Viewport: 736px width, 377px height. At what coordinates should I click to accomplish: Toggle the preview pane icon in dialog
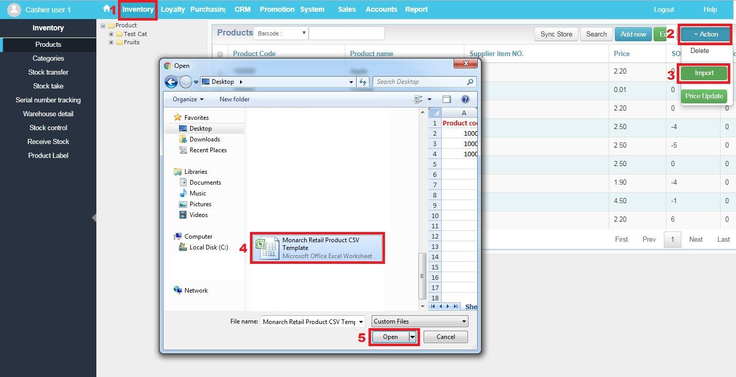tap(447, 99)
